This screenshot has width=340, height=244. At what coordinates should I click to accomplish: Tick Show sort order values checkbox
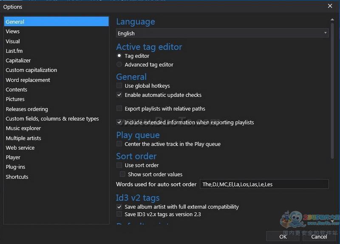click(122, 174)
